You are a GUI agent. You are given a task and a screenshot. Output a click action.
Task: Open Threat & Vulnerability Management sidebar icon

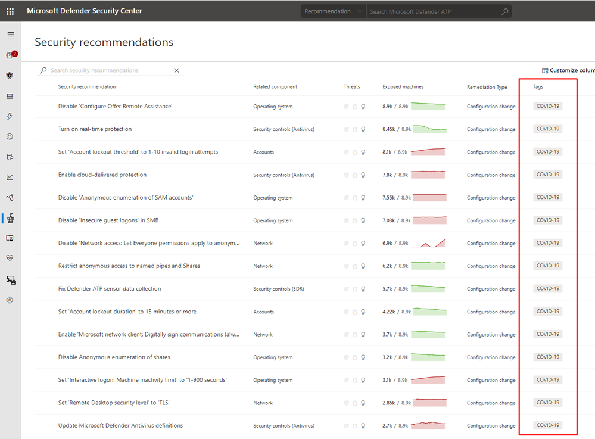pos(11,218)
